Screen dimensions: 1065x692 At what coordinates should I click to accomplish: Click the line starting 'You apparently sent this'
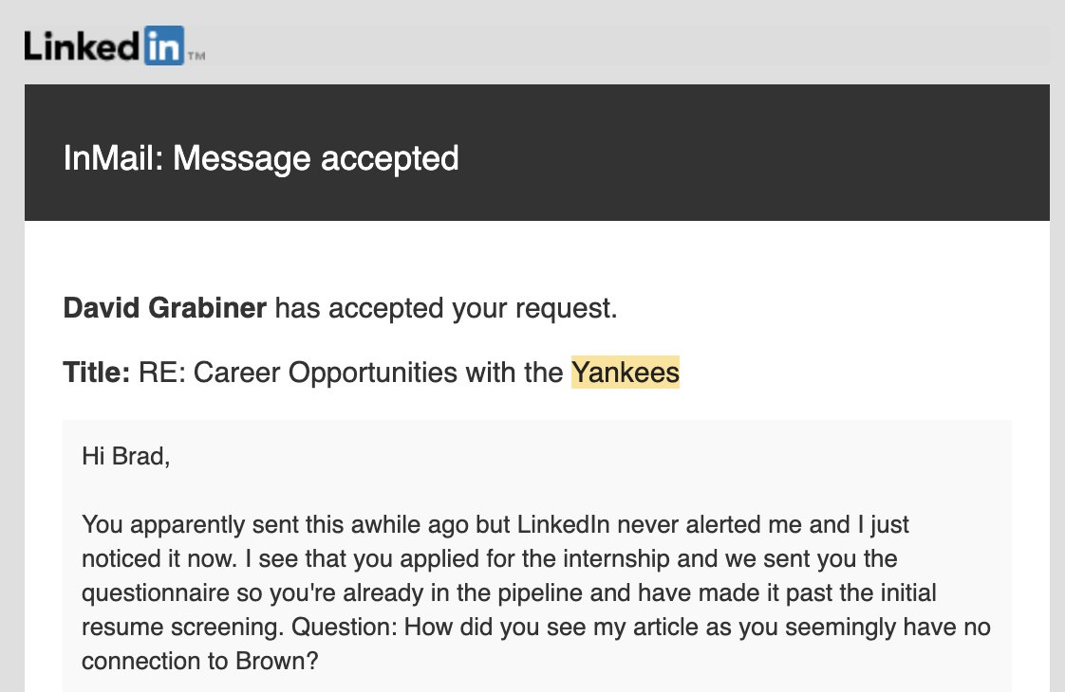click(x=495, y=524)
